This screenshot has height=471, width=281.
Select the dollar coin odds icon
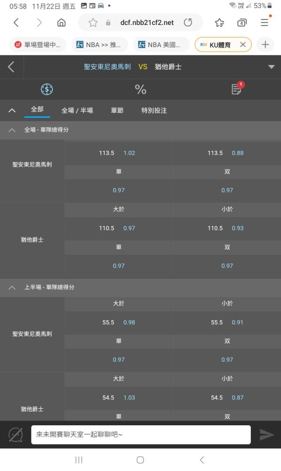[47, 89]
